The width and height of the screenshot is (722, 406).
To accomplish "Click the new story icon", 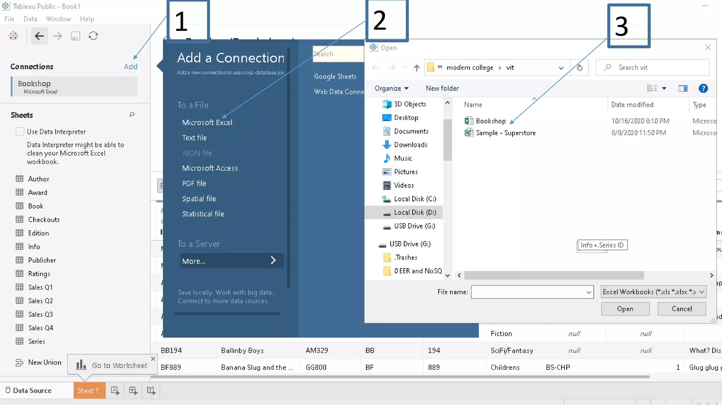I will (151, 390).
